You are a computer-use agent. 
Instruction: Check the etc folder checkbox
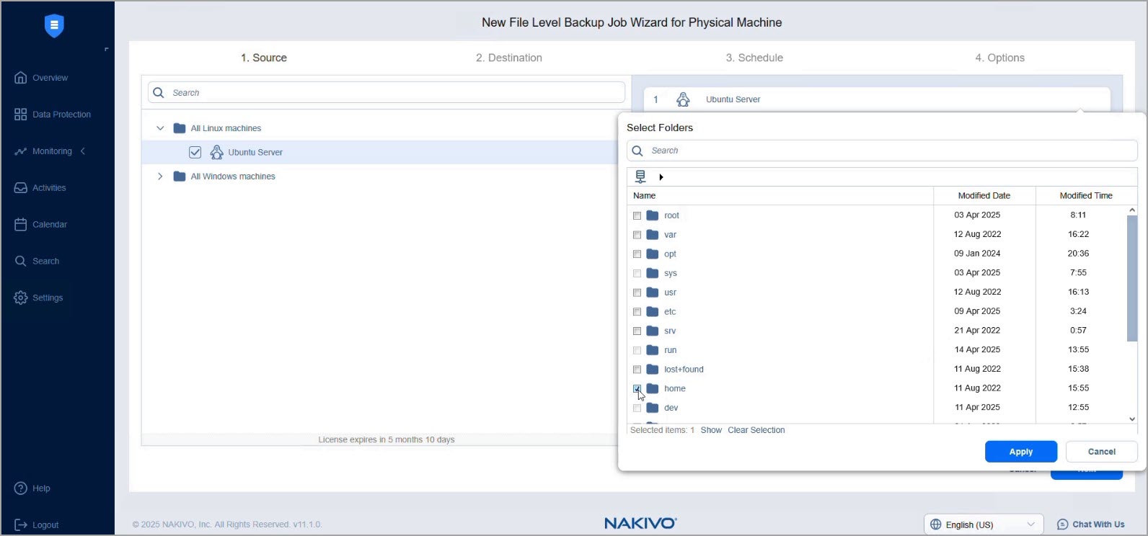(637, 311)
